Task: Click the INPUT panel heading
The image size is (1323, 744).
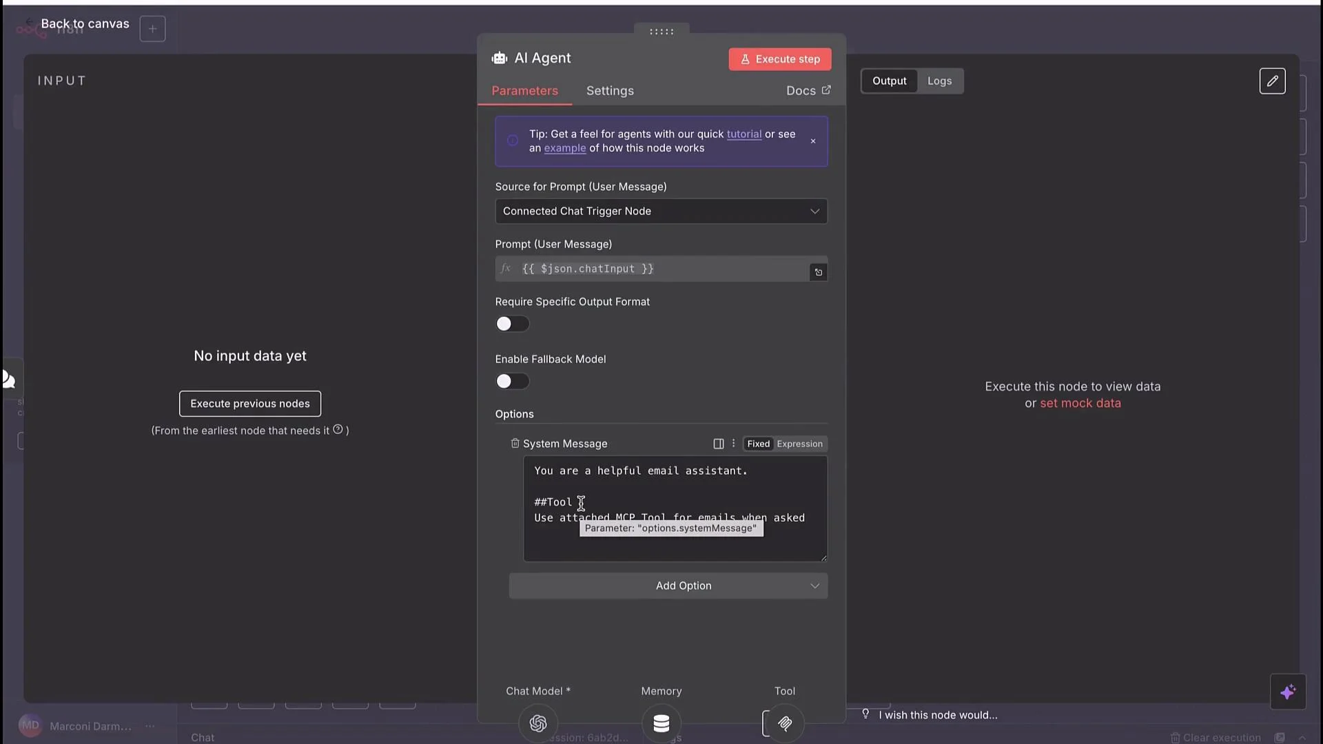Action: [62, 81]
